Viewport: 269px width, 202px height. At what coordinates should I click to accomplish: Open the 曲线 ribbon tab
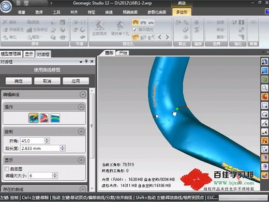coord(109,12)
